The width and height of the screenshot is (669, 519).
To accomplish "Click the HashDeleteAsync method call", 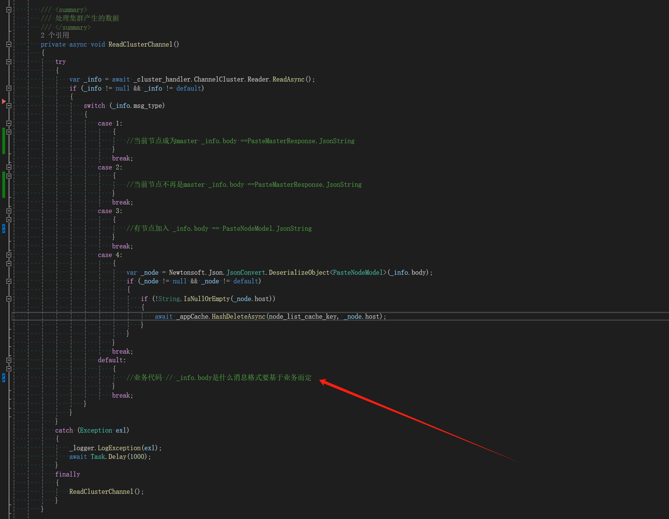I will (238, 316).
